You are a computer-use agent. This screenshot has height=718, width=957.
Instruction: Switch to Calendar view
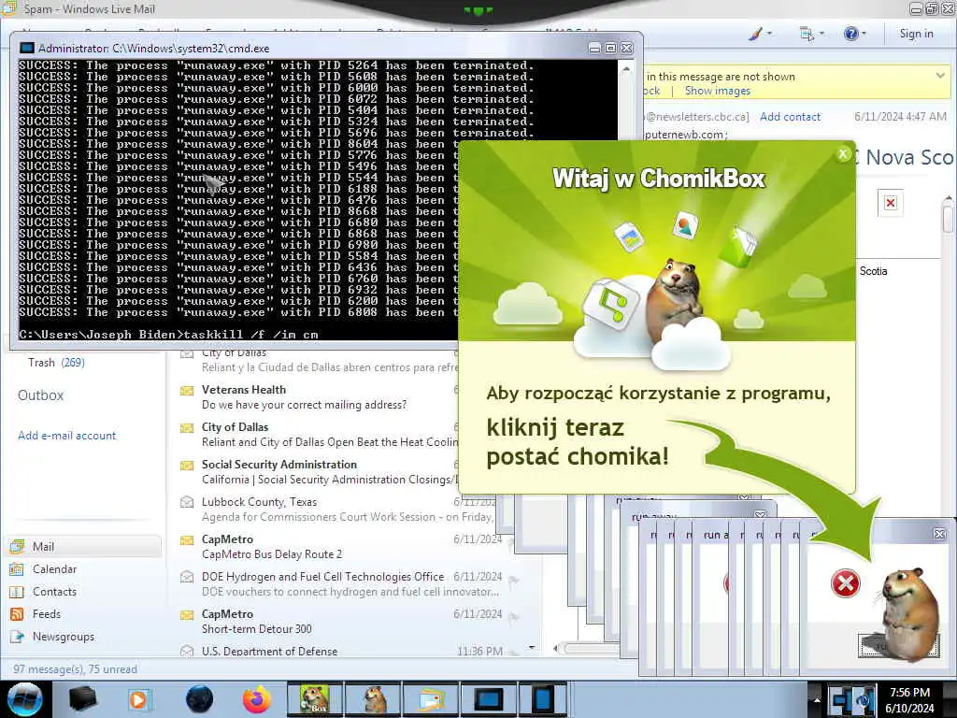[x=85, y=569]
